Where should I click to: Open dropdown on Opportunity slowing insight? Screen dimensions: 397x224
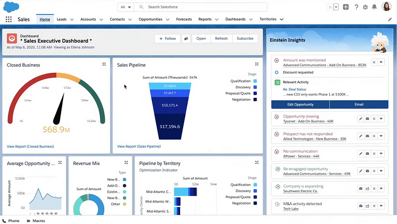click(381, 119)
